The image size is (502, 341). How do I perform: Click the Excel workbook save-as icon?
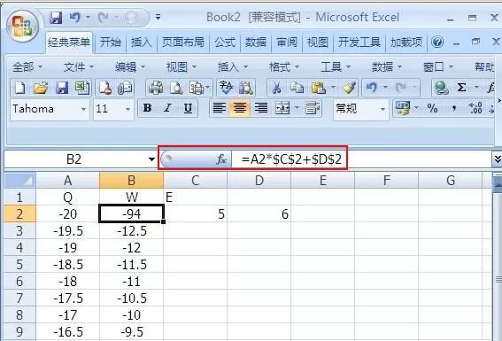click(x=82, y=88)
